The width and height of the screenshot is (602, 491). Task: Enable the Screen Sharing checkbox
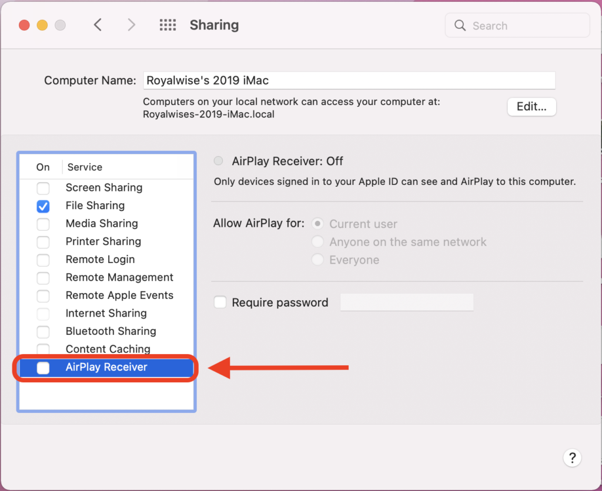tap(43, 188)
